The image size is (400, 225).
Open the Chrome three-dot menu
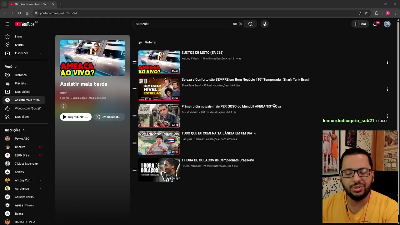coord(395,13)
